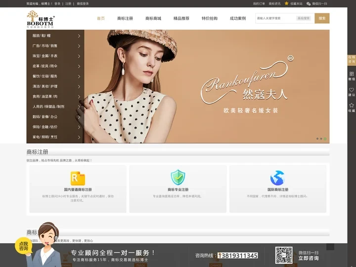Screen dimensions: 356x267
Task: Click 专业顾问全程一对一服务 banner text
Action: [113, 253]
